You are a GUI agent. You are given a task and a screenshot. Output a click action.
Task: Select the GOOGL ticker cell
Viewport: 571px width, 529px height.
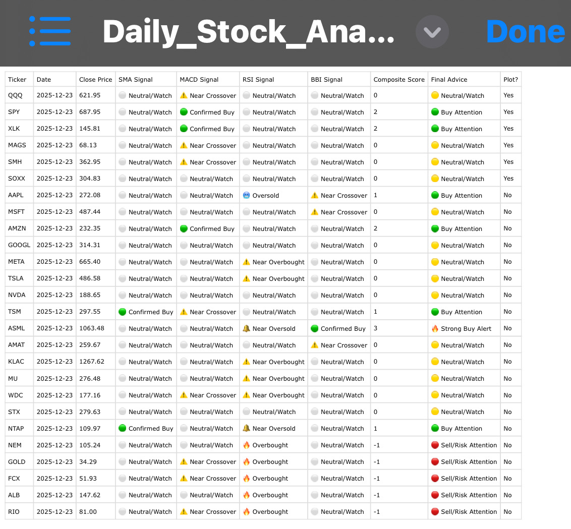point(19,245)
